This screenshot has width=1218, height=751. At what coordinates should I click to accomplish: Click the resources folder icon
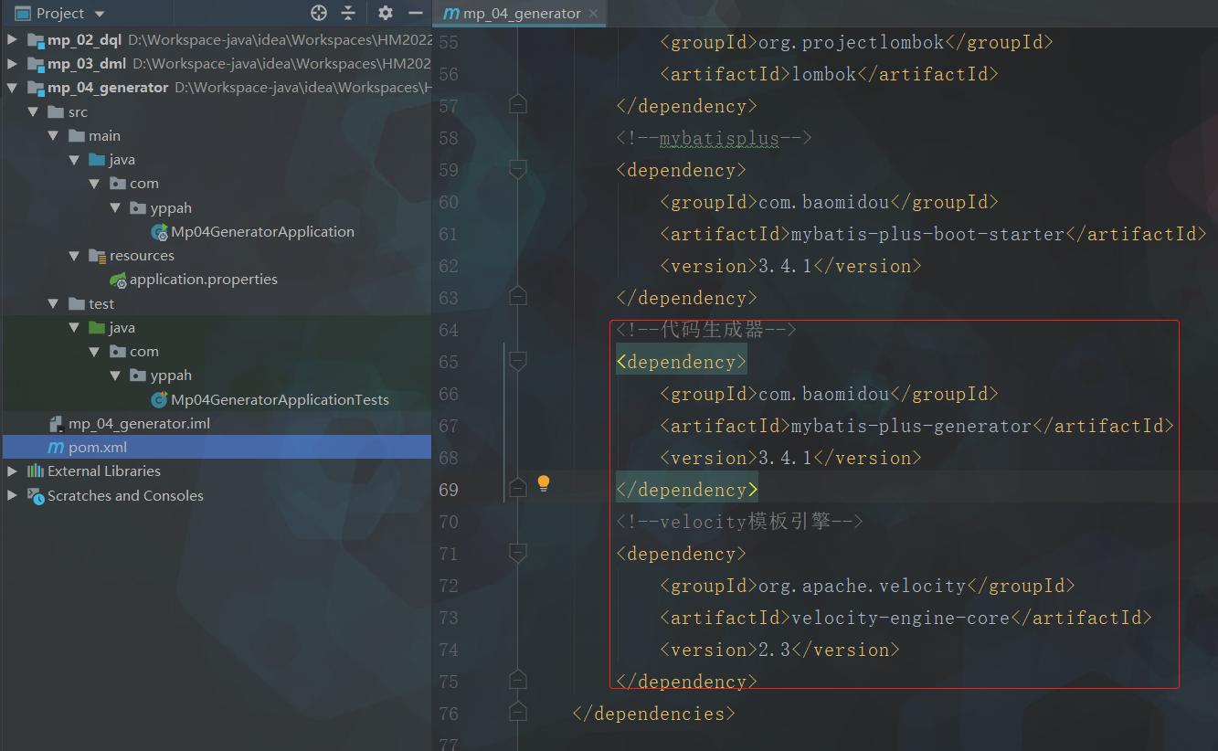(97, 256)
